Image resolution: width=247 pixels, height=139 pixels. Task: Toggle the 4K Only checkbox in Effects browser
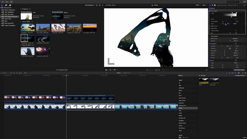tap(199, 76)
